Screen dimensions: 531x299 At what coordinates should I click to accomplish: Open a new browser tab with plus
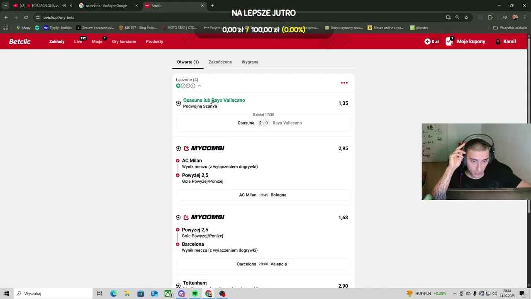point(212,6)
